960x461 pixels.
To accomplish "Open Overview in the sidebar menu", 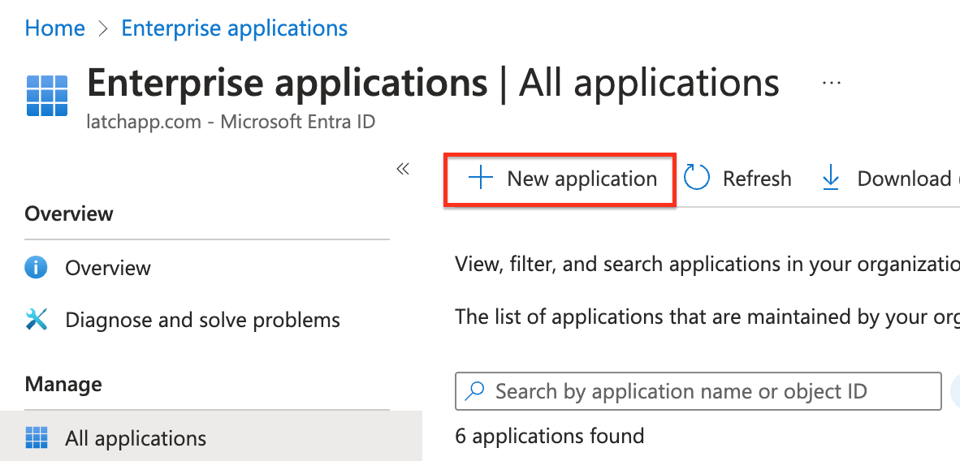I will pyautogui.click(x=108, y=268).
